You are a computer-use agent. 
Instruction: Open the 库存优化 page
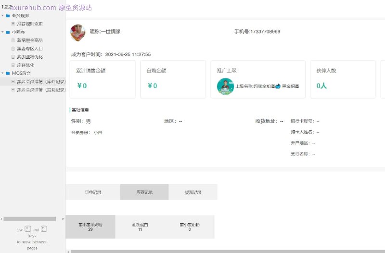pos(26,65)
